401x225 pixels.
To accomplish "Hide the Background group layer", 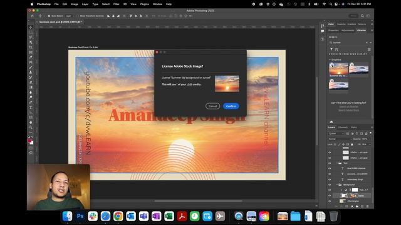I will click(330, 185).
